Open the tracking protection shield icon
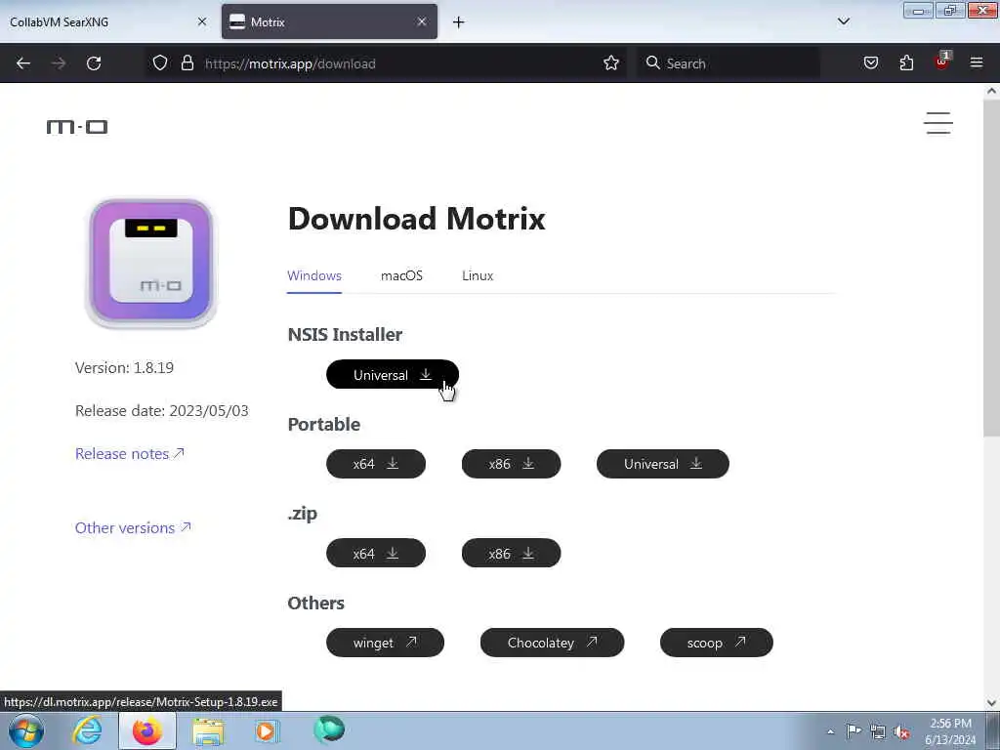 click(160, 63)
